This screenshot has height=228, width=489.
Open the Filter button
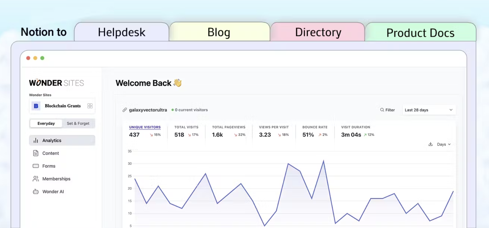click(x=387, y=110)
